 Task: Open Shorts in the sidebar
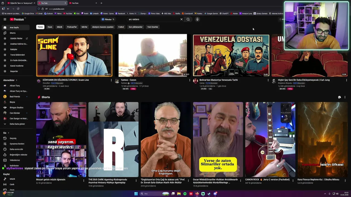coord(15,33)
